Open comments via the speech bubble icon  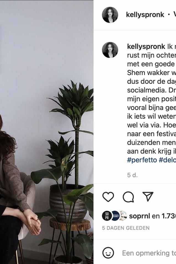click(x=128, y=197)
